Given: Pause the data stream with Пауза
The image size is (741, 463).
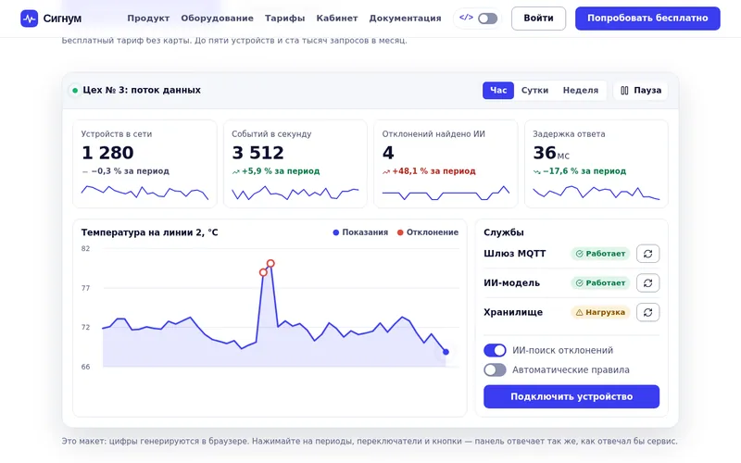Looking at the screenshot, I should click(x=640, y=90).
